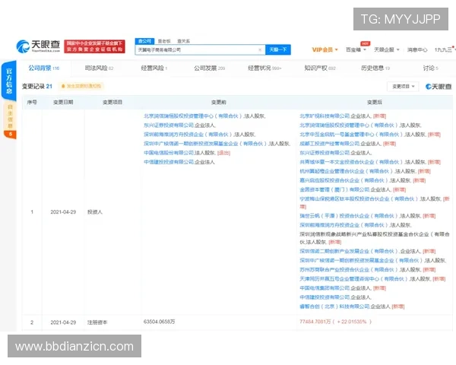Open the 经营风险 tab
Image resolution: width=456 pixels, height=365 pixels.
click(154, 68)
